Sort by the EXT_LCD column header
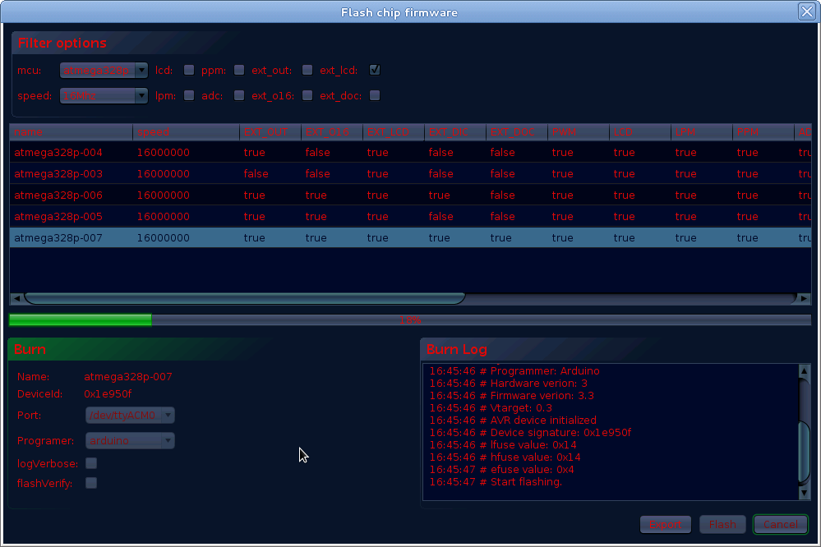The width and height of the screenshot is (821, 547). [x=394, y=132]
